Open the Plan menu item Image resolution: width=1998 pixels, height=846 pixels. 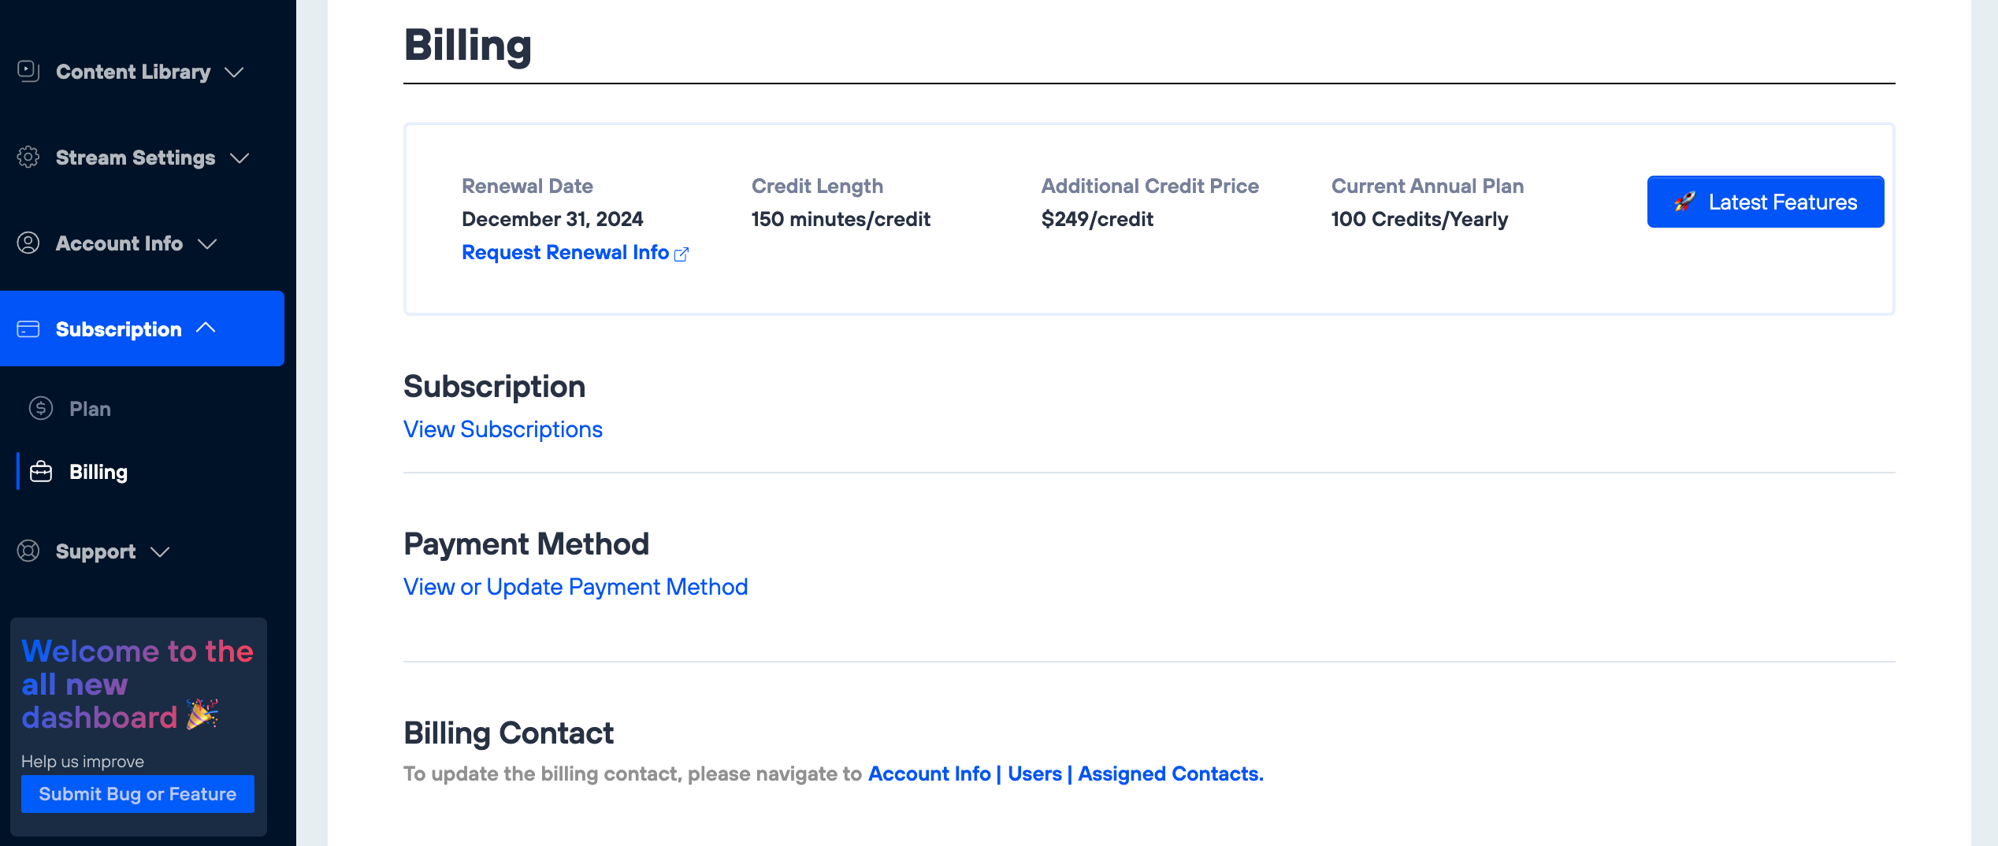tap(90, 409)
